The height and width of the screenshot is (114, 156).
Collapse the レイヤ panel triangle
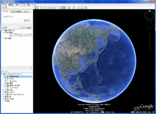3,72
